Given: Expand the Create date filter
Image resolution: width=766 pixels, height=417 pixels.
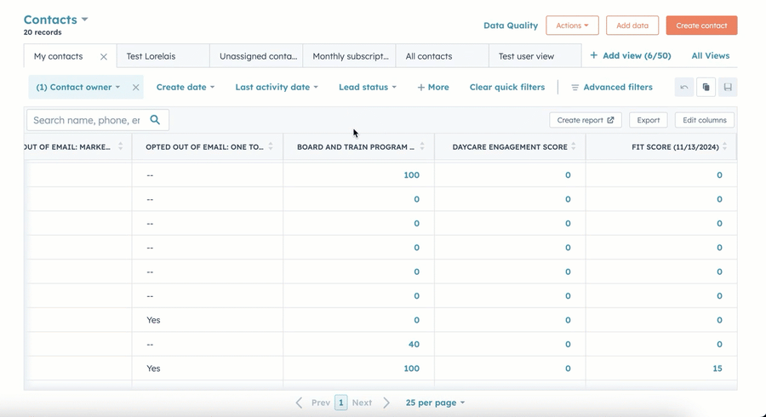Looking at the screenshot, I should click(186, 88).
